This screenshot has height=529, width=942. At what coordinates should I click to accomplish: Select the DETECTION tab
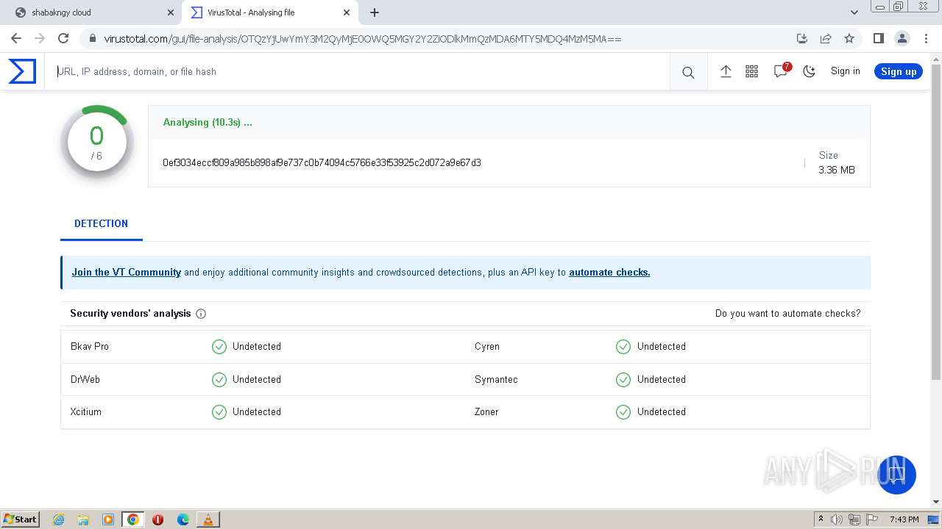coord(101,223)
